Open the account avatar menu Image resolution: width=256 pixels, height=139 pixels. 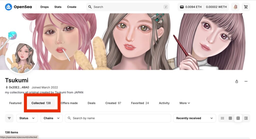[x=235, y=7]
